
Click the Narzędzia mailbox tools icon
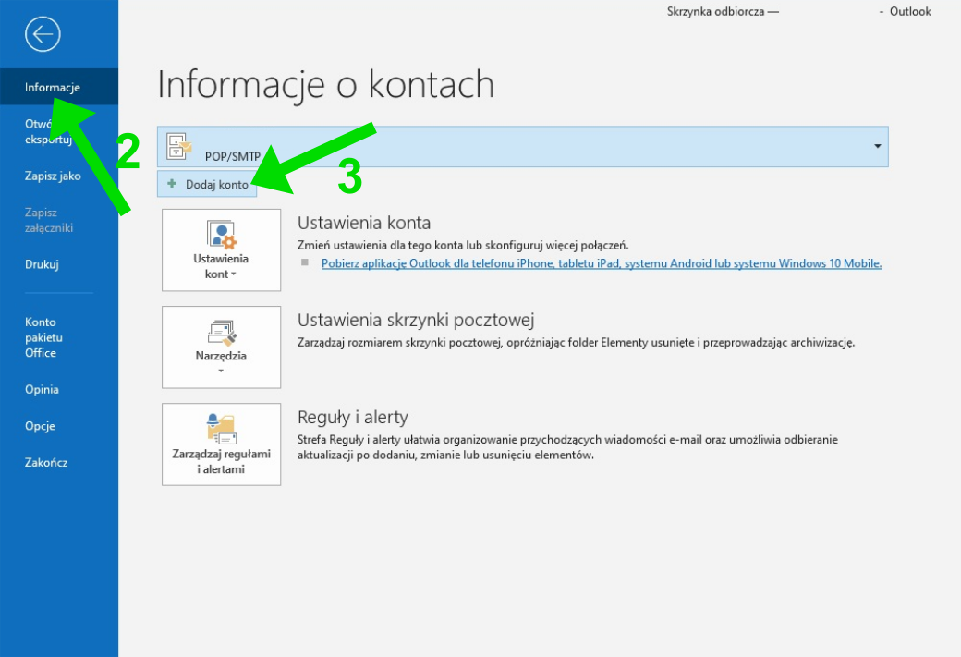pyautogui.click(x=221, y=333)
